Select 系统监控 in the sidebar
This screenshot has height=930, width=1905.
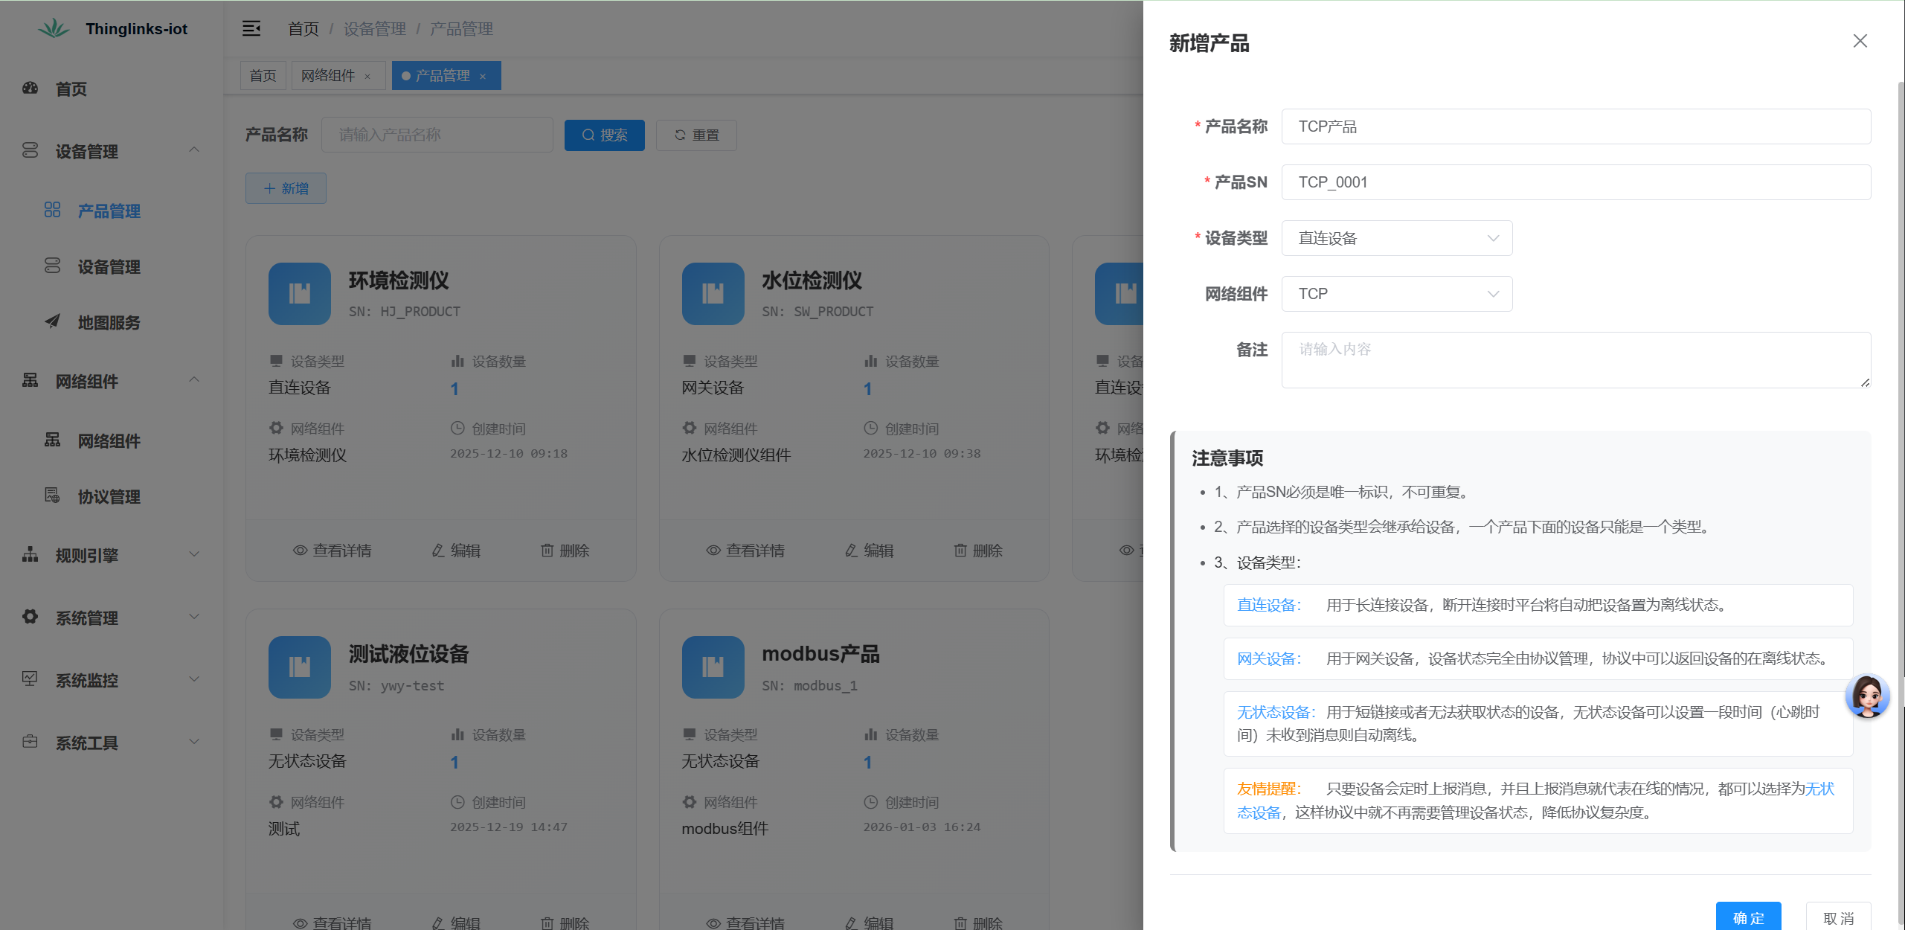click(x=86, y=679)
